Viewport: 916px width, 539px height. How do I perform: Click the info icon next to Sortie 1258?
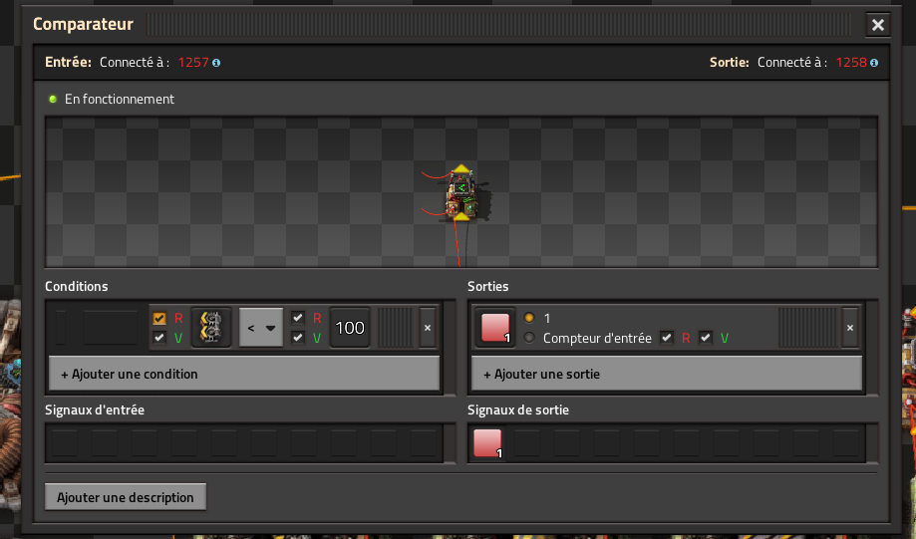point(874,63)
